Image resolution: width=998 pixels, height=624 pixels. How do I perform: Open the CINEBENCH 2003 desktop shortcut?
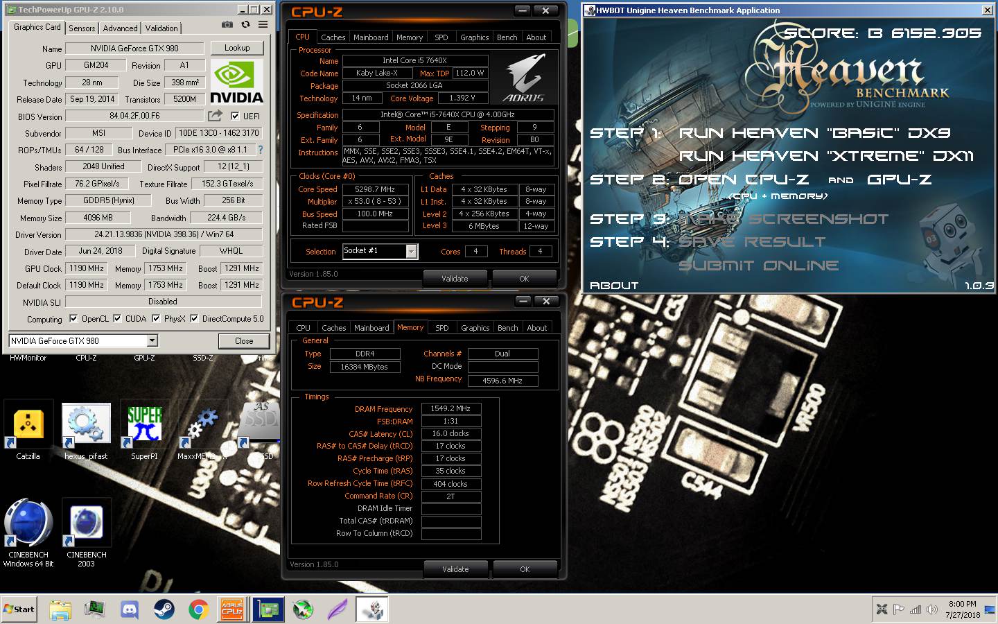[x=87, y=532]
